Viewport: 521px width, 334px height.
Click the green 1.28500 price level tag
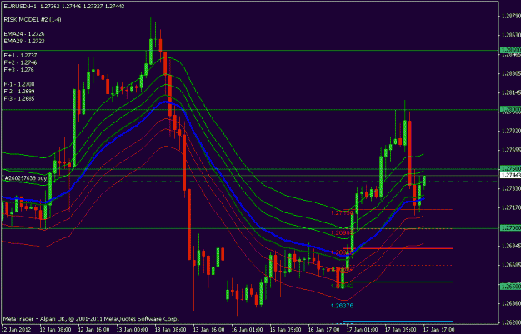tap(510, 50)
